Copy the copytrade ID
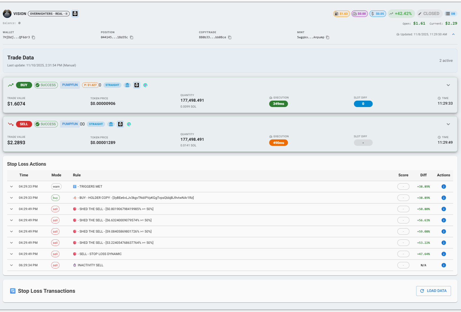461x312 pixels. point(230,37)
